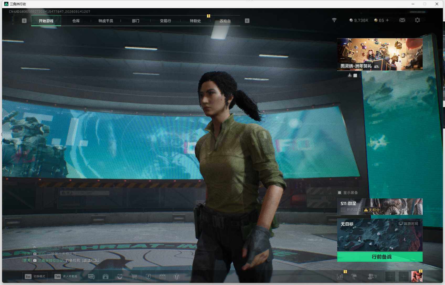Click the E key next-tab icon
Viewport: 445px width, 285px height.
[x=247, y=21]
